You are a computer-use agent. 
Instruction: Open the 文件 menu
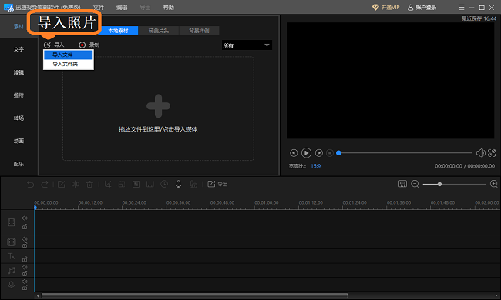tap(99, 8)
